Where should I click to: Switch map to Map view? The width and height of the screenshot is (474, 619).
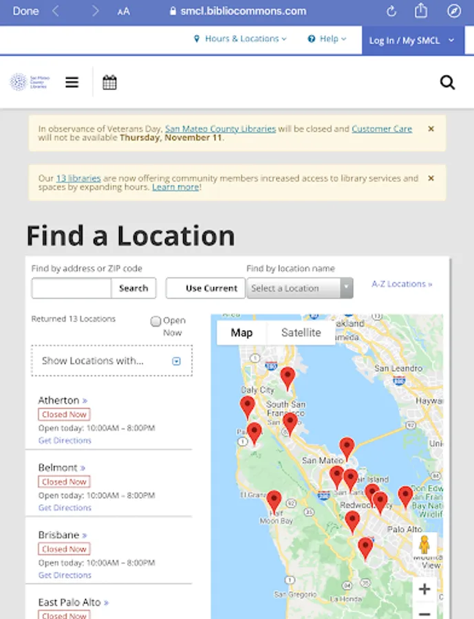tap(241, 332)
